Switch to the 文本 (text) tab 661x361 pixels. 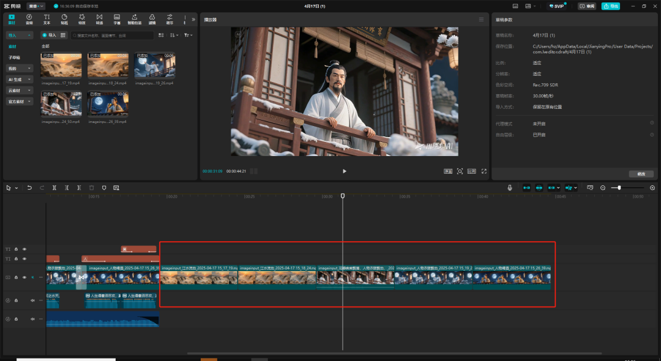pyautogui.click(x=47, y=19)
